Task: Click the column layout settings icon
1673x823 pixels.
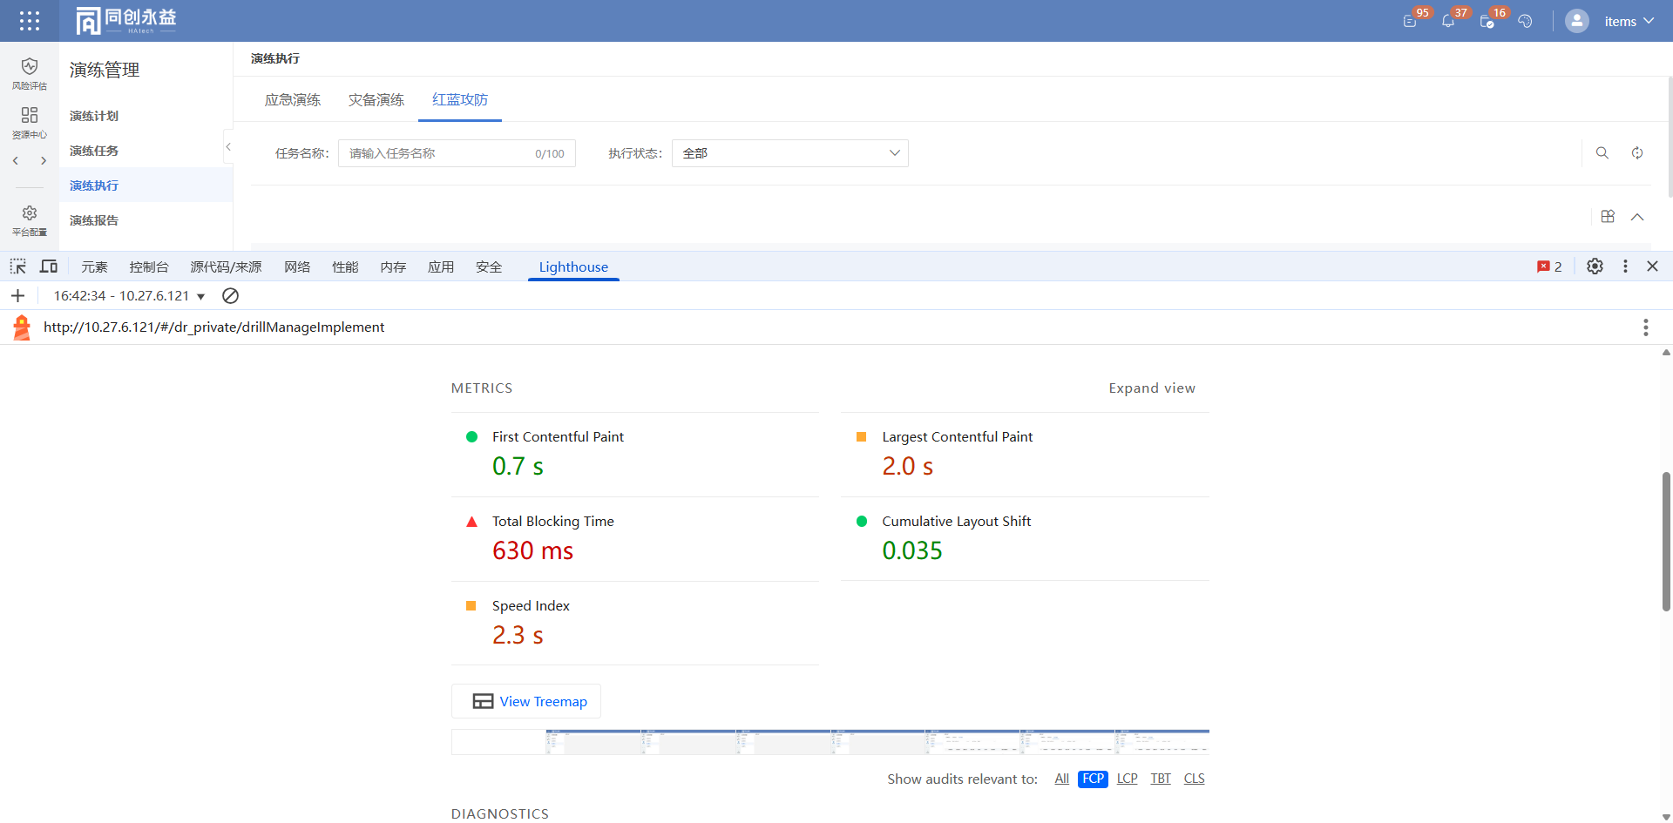Action: click(1608, 217)
